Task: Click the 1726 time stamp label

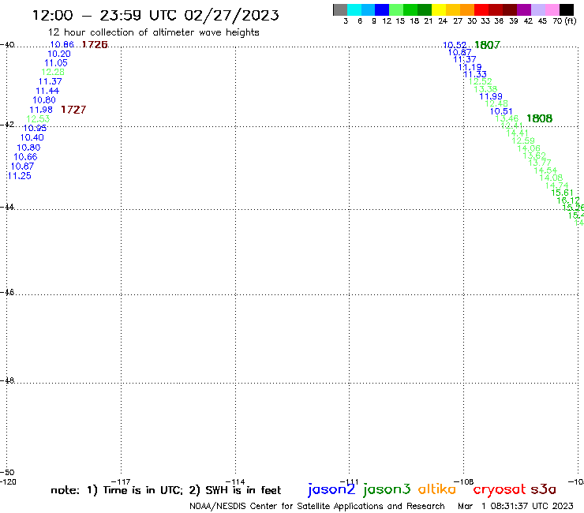Action: [x=95, y=45]
